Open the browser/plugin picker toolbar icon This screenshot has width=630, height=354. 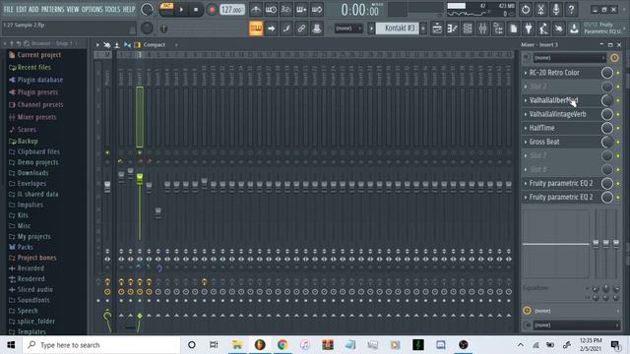[x=498, y=29]
